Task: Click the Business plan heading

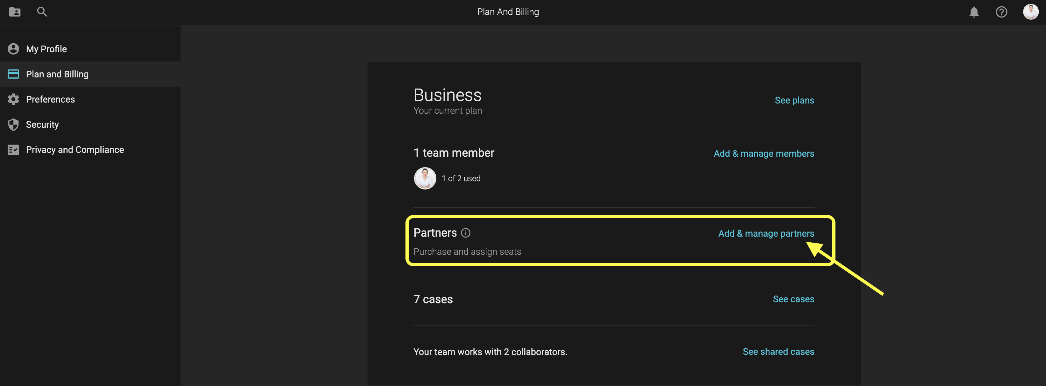Action: tap(448, 95)
